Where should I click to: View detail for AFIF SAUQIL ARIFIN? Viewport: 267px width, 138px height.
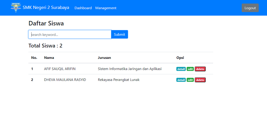tap(181, 69)
